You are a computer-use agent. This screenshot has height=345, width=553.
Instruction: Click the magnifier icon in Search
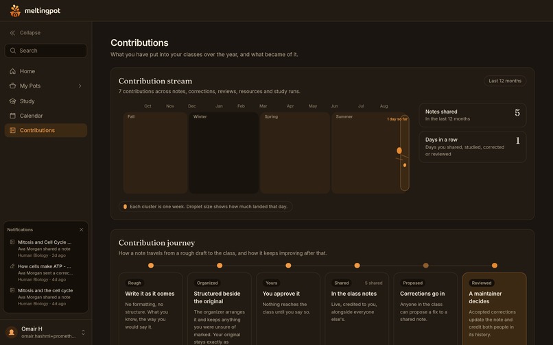point(13,51)
